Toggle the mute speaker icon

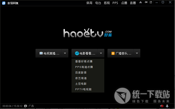pyautogui.click(x=162, y=106)
